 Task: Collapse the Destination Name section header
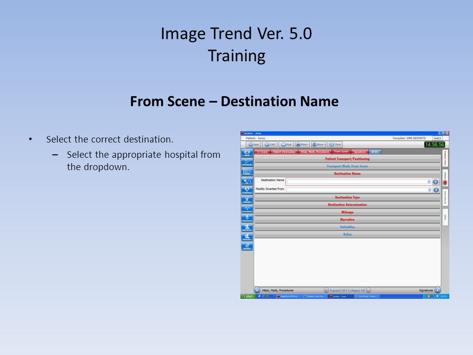(347, 174)
